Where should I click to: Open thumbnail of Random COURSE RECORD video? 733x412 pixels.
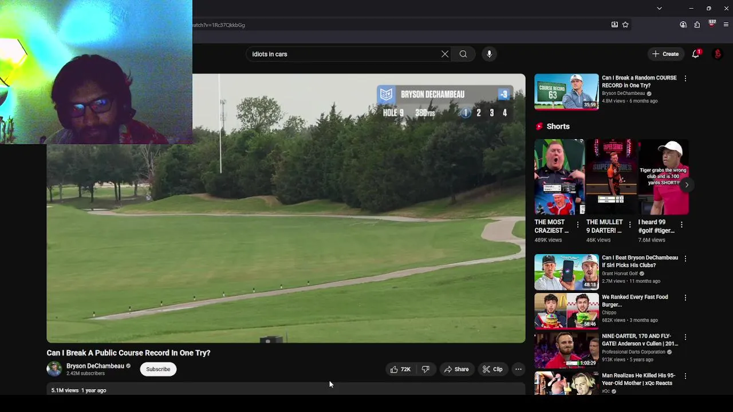[566, 92]
